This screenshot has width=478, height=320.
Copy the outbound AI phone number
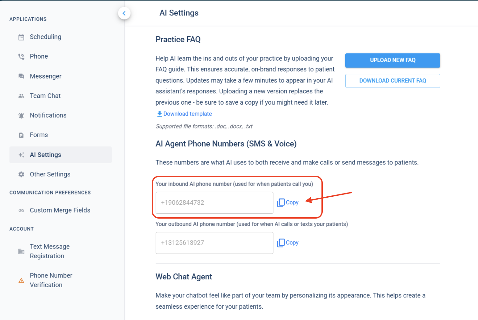[x=288, y=243]
